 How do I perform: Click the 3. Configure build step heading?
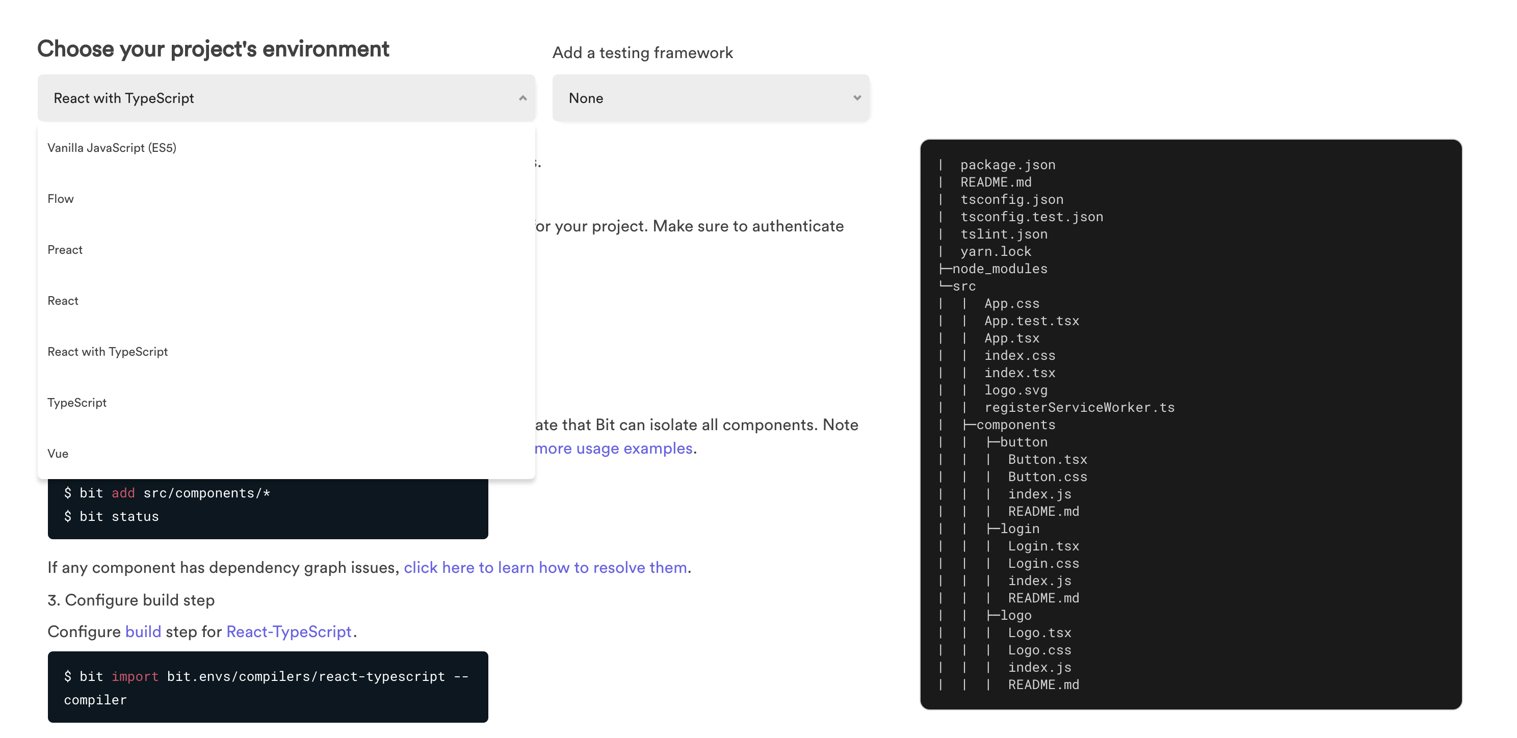click(132, 600)
